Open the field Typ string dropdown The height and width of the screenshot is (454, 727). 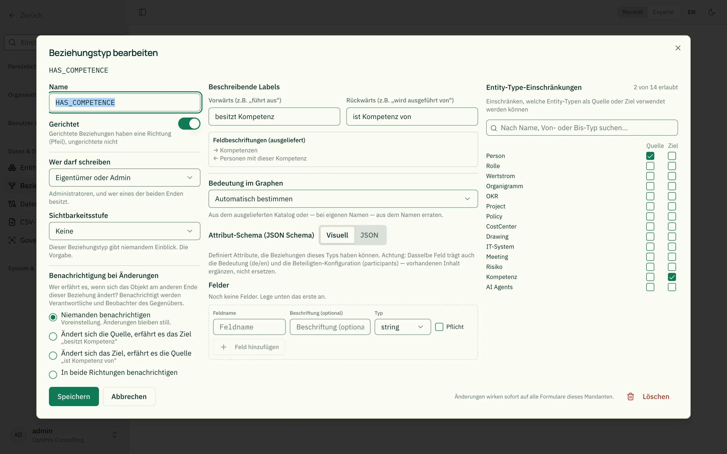point(403,327)
